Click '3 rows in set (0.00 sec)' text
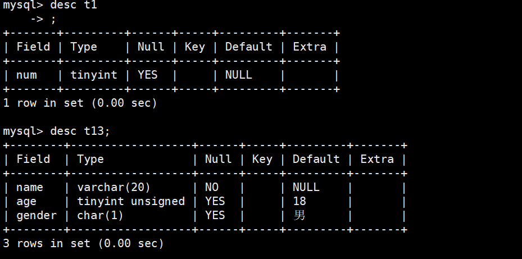This screenshot has height=259, width=522. [83, 243]
